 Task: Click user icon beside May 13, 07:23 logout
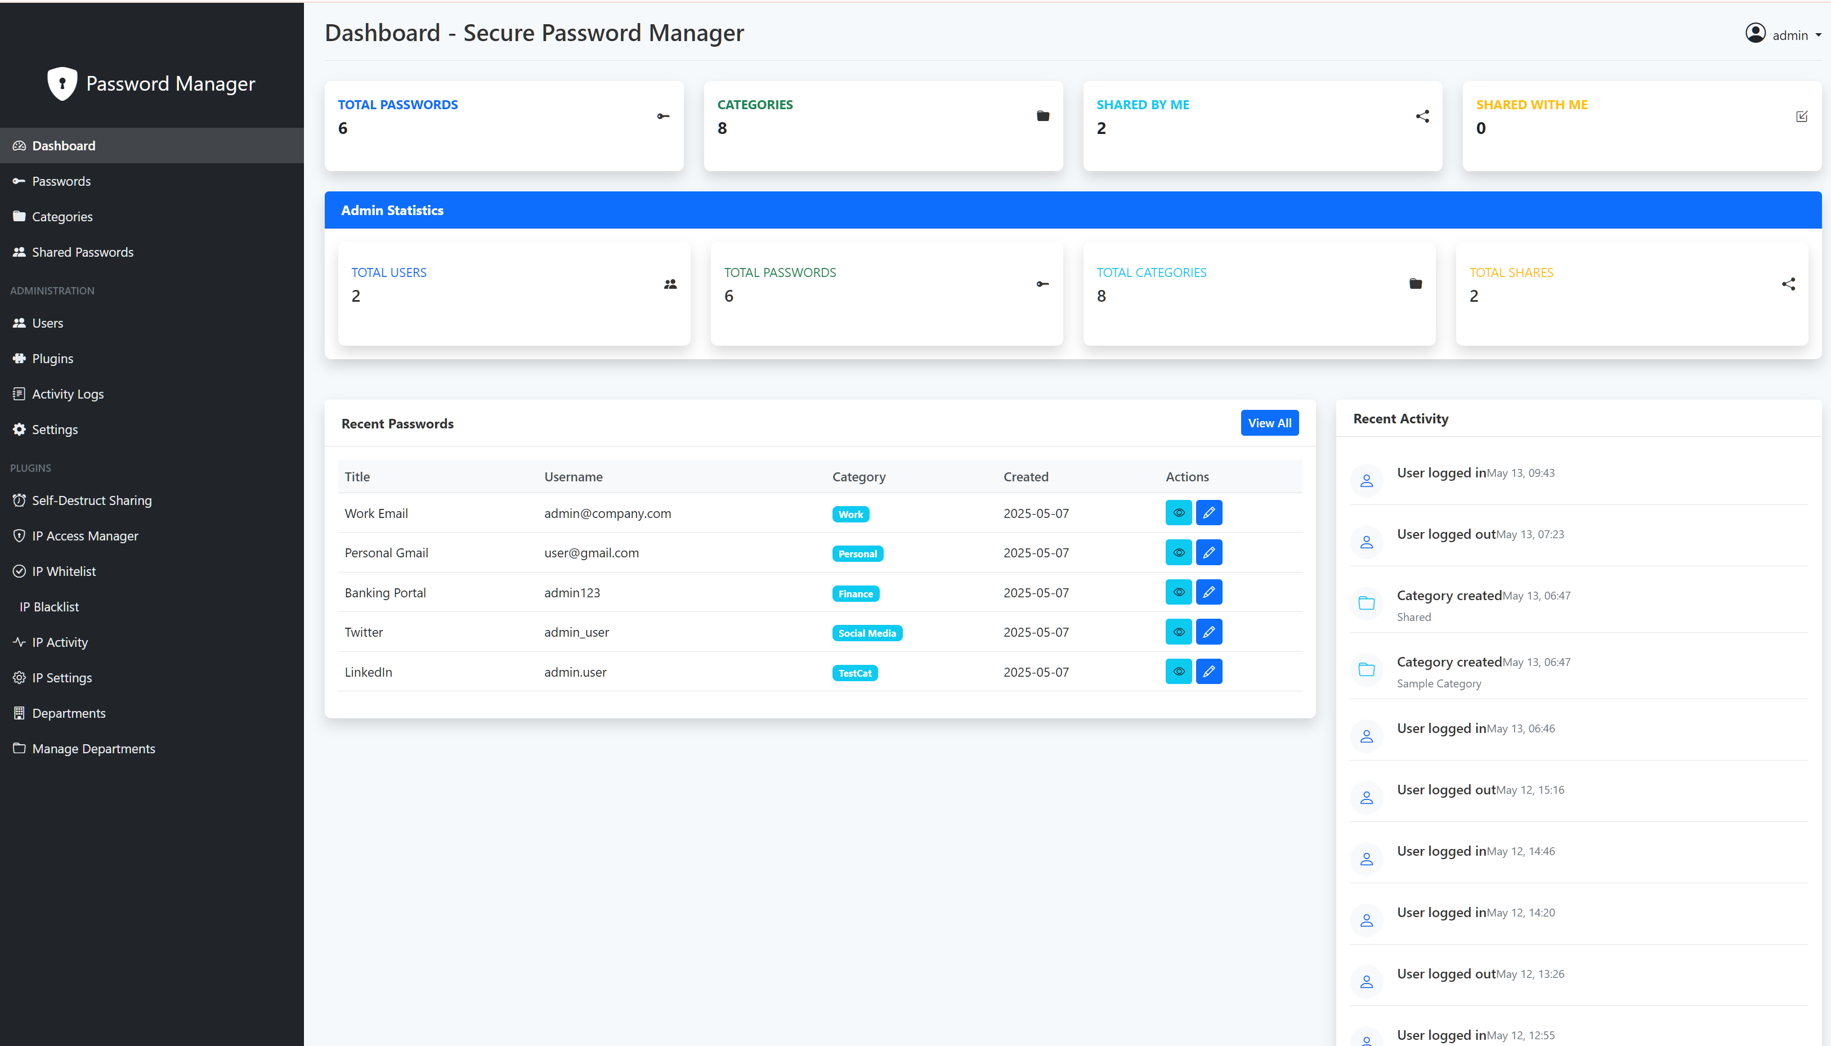[1367, 542]
